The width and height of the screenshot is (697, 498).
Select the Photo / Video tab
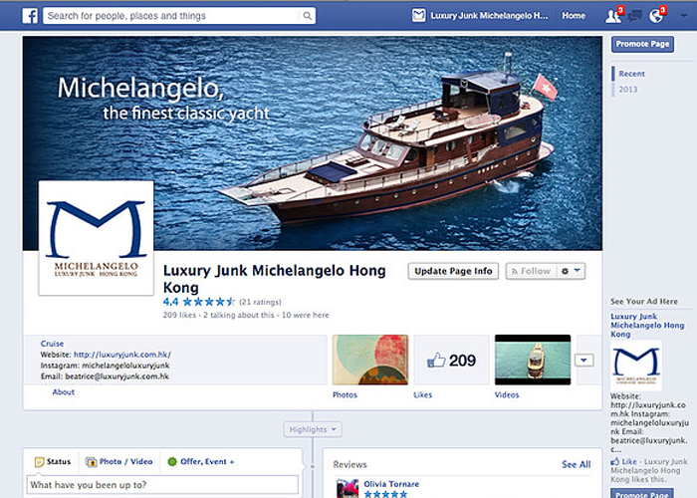tap(119, 461)
